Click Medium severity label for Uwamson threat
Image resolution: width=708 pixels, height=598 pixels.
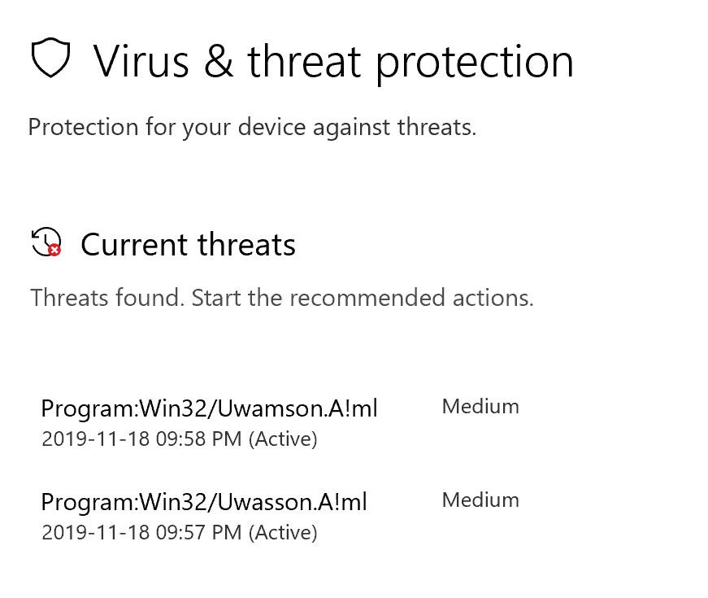coord(480,407)
